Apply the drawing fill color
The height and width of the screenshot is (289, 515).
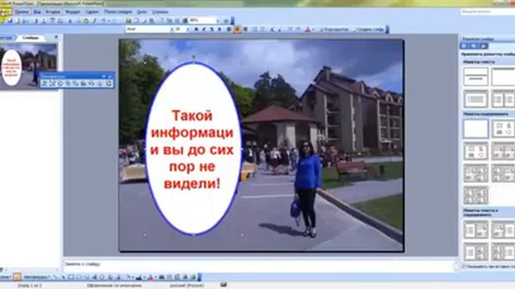128,278
